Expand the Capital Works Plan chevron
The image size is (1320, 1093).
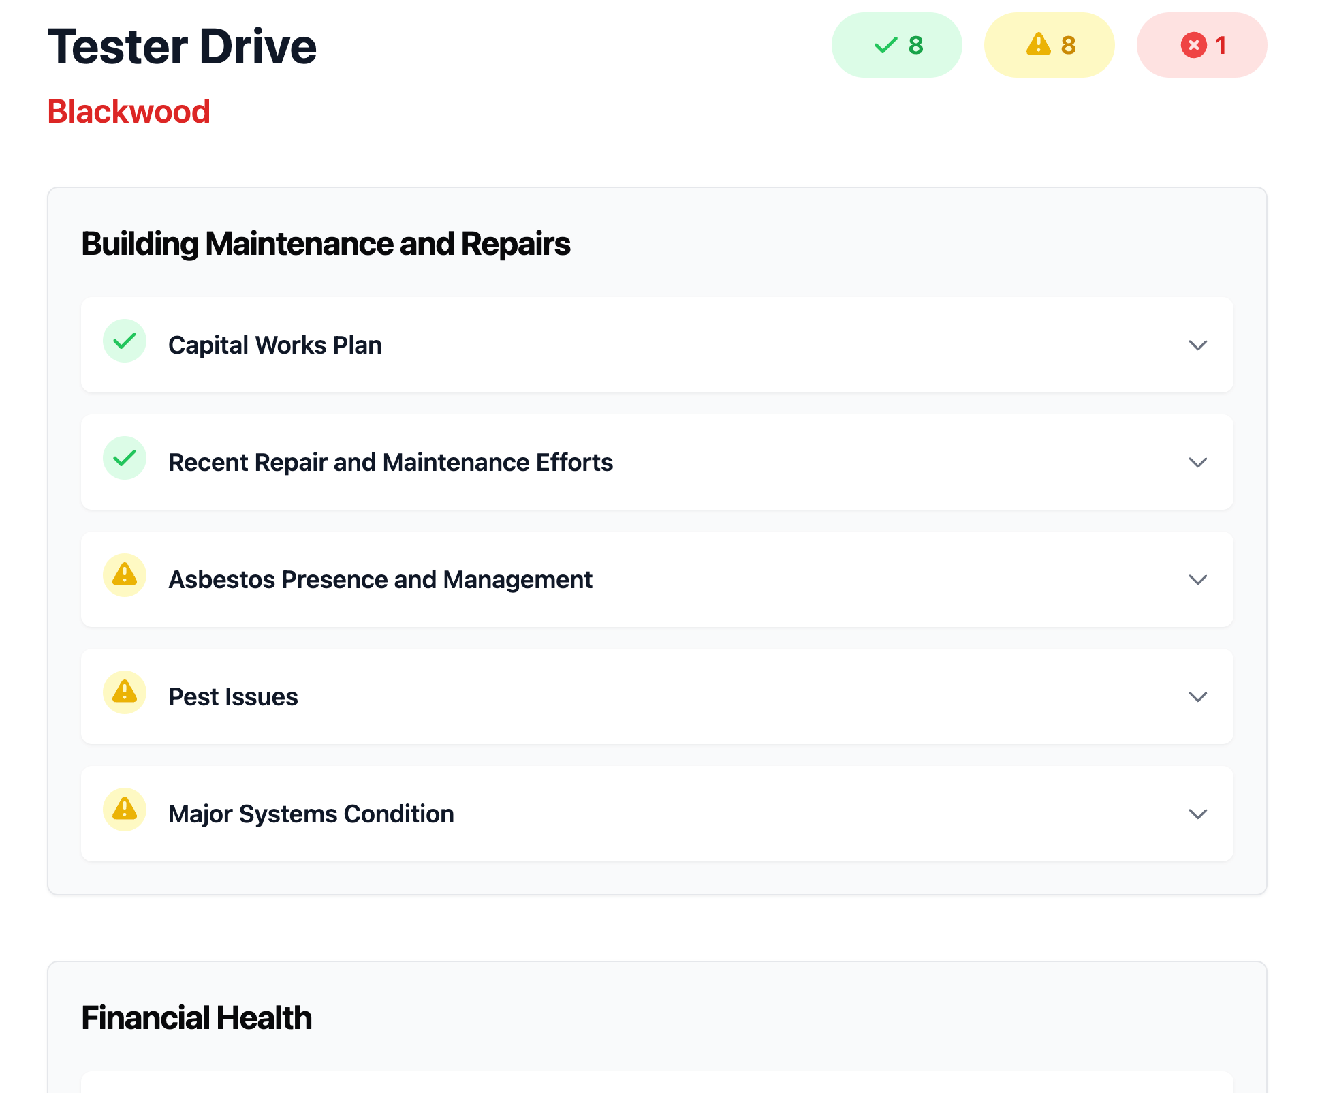coord(1198,345)
